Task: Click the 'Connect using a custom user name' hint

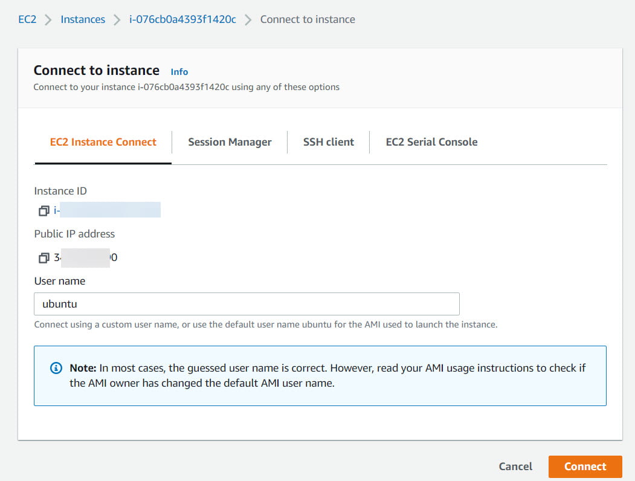Action: coord(266,324)
